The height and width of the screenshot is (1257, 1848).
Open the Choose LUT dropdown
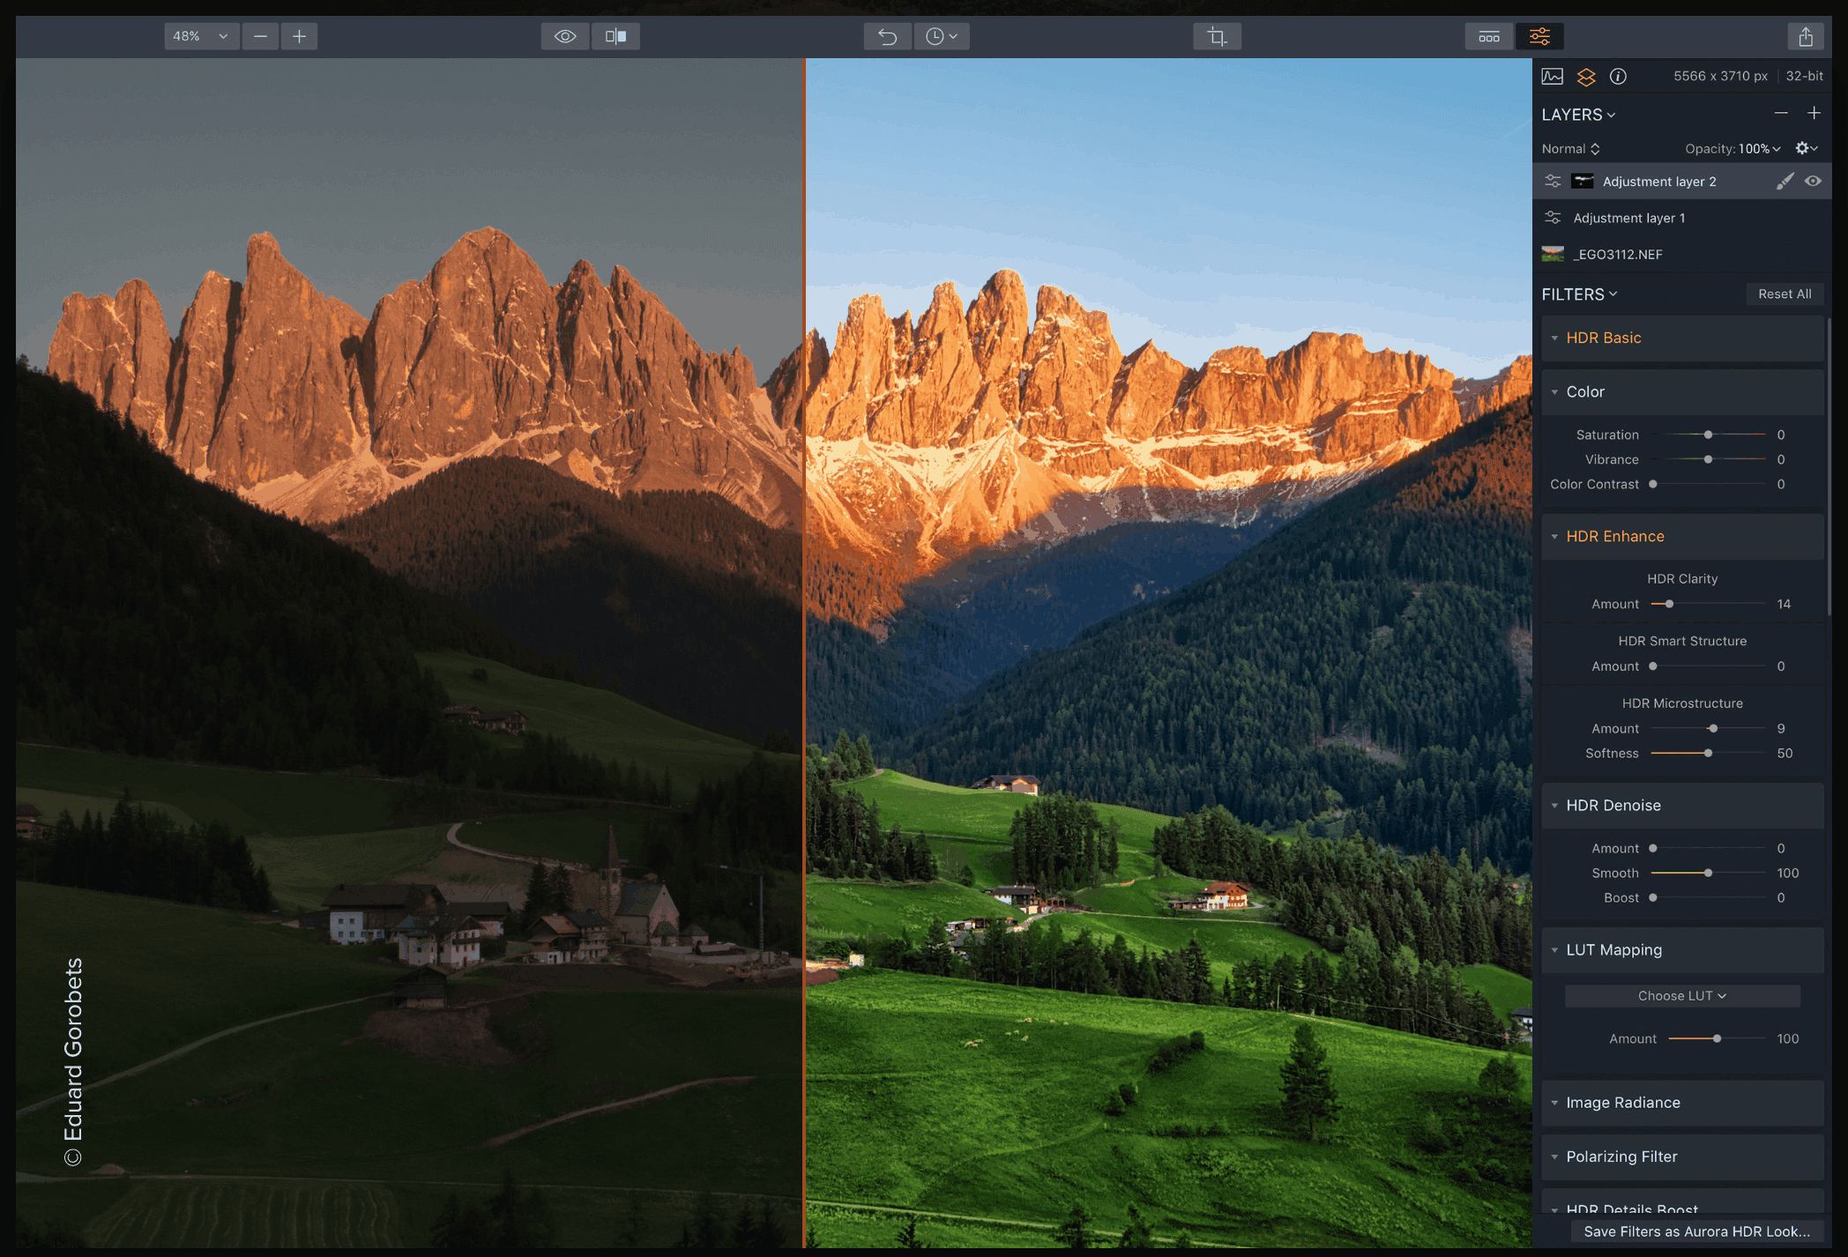[x=1681, y=996]
